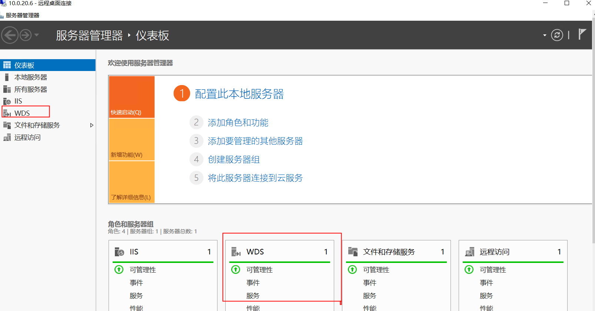Expand the 文件和存储服务 submenu arrow
The image size is (595, 311).
(92, 125)
